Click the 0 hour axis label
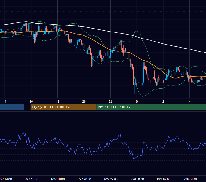This screenshot has width=206, height=182. (x=137, y=102)
